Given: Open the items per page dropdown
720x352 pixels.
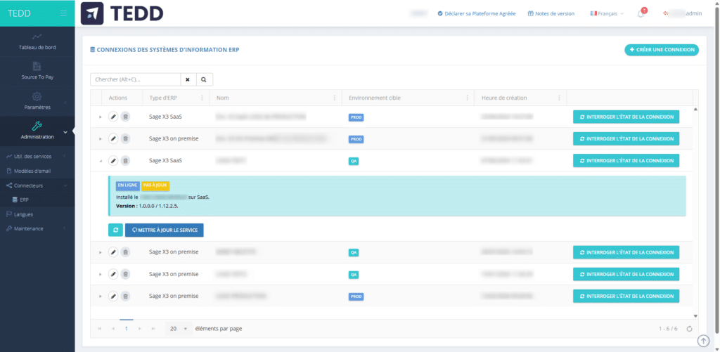Looking at the screenshot, I should pos(178,328).
